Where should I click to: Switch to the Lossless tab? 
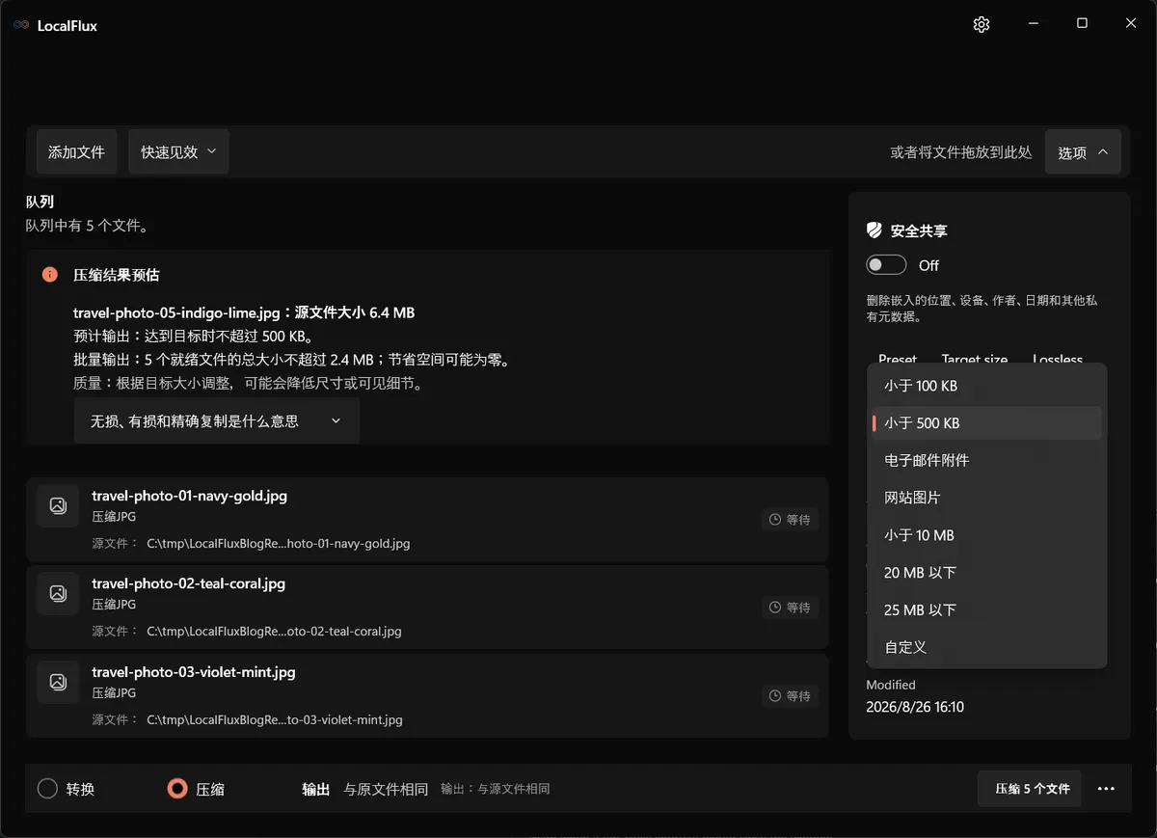coord(1058,358)
